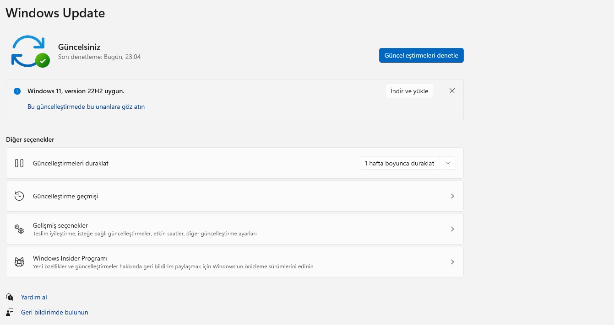Click the pause icon for Güncelleştirmeleri duraklat
The height and width of the screenshot is (325, 614).
[19, 163]
